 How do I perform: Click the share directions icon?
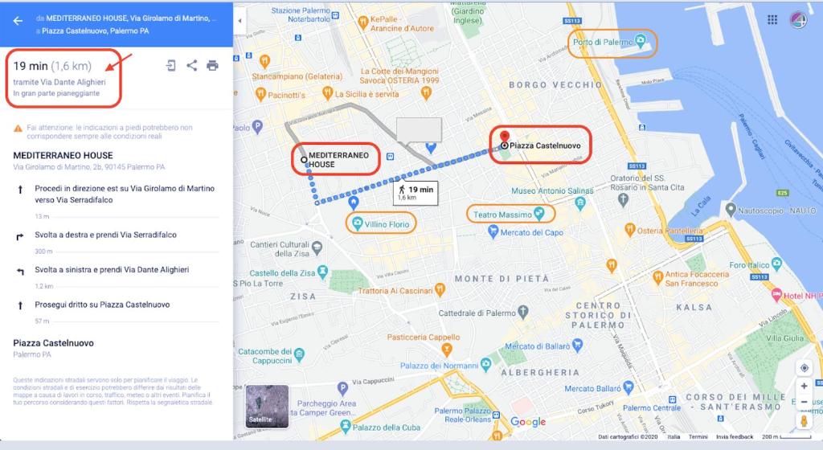click(191, 66)
